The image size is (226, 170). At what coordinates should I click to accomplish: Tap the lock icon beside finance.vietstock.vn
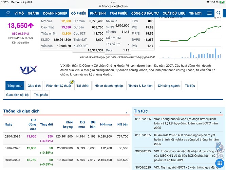point(100,6)
